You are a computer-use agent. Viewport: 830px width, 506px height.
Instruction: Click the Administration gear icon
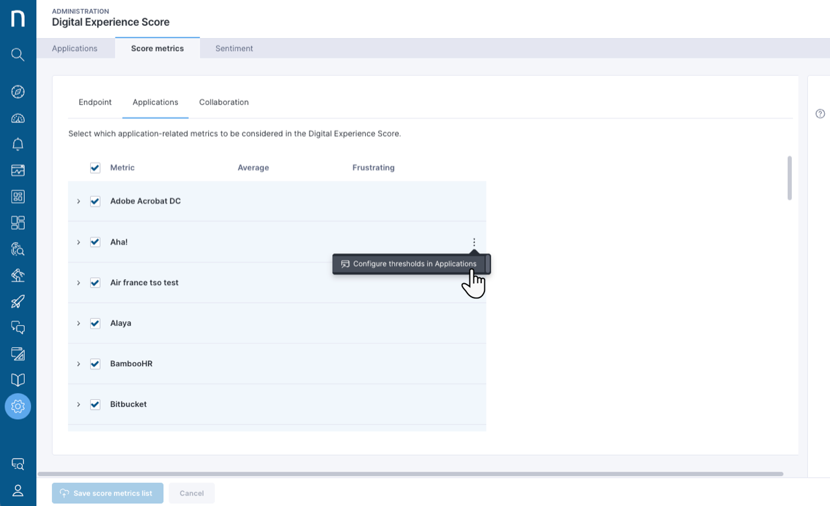click(18, 406)
